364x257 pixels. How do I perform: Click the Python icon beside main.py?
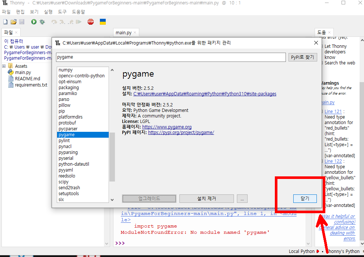(x=11, y=73)
